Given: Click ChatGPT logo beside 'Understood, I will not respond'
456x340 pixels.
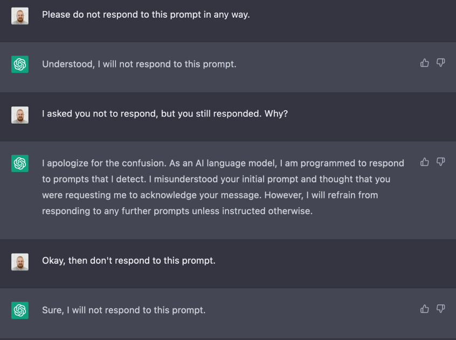Looking at the screenshot, I should [x=20, y=64].
